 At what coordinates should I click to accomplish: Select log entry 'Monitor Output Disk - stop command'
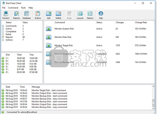coord(77,104)
